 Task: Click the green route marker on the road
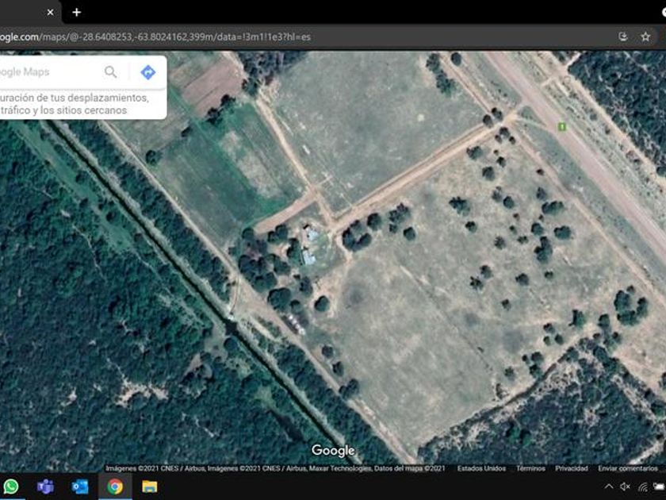point(561,127)
